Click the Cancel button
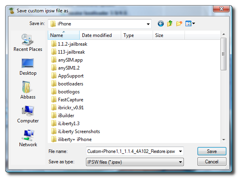This screenshot has height=178, width=238. (x=212, y=162)
